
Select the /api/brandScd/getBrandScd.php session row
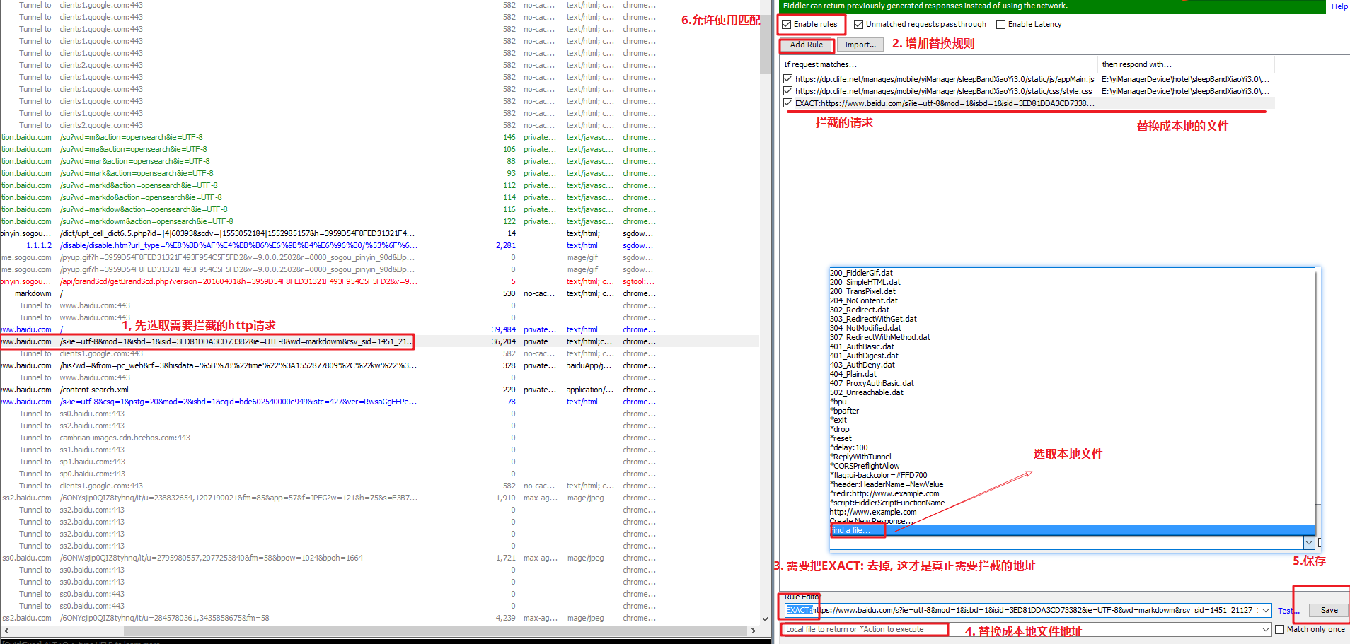pyautogui.click(x=379, y=281)
